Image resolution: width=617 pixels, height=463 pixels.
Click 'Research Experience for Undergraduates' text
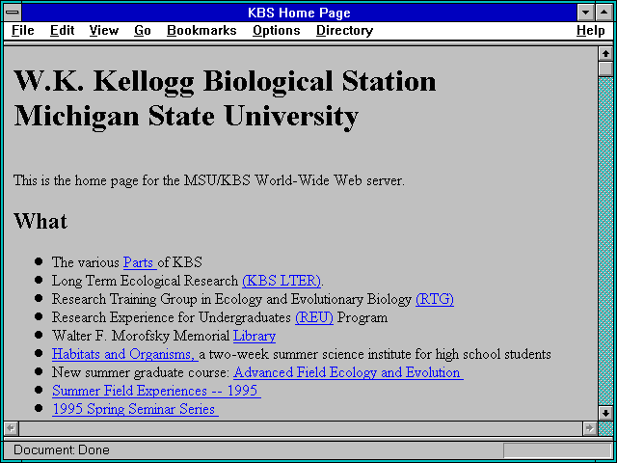[x=172, y=317]
